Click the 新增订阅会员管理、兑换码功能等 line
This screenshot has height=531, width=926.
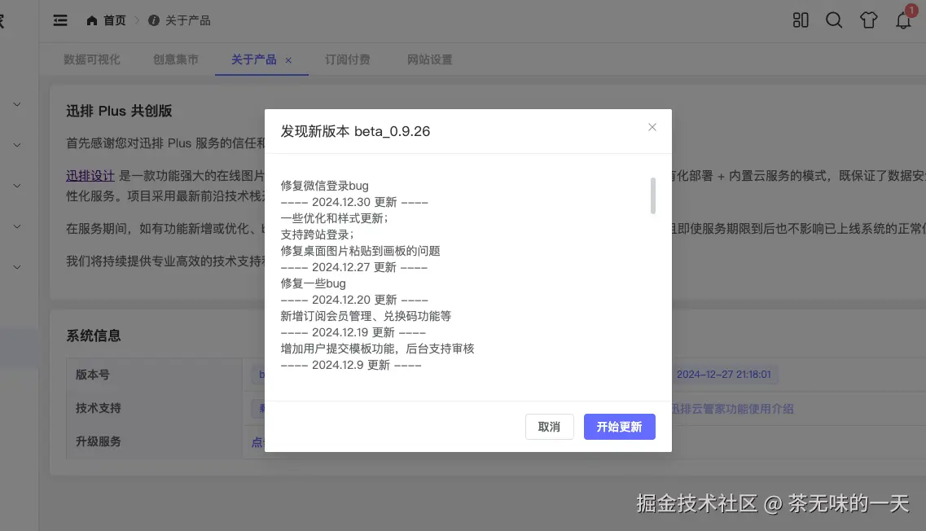[x=366, y=316]
